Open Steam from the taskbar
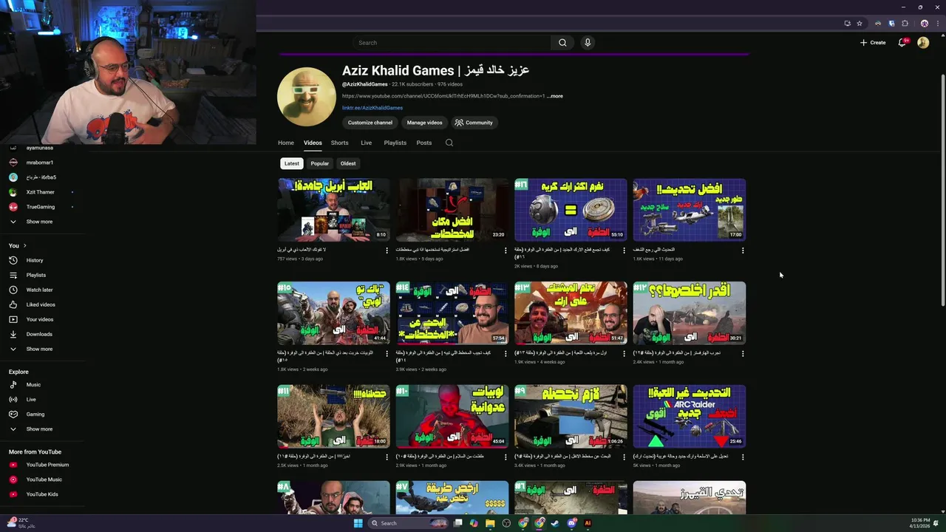Screen dimensions: 946x532 555,523
